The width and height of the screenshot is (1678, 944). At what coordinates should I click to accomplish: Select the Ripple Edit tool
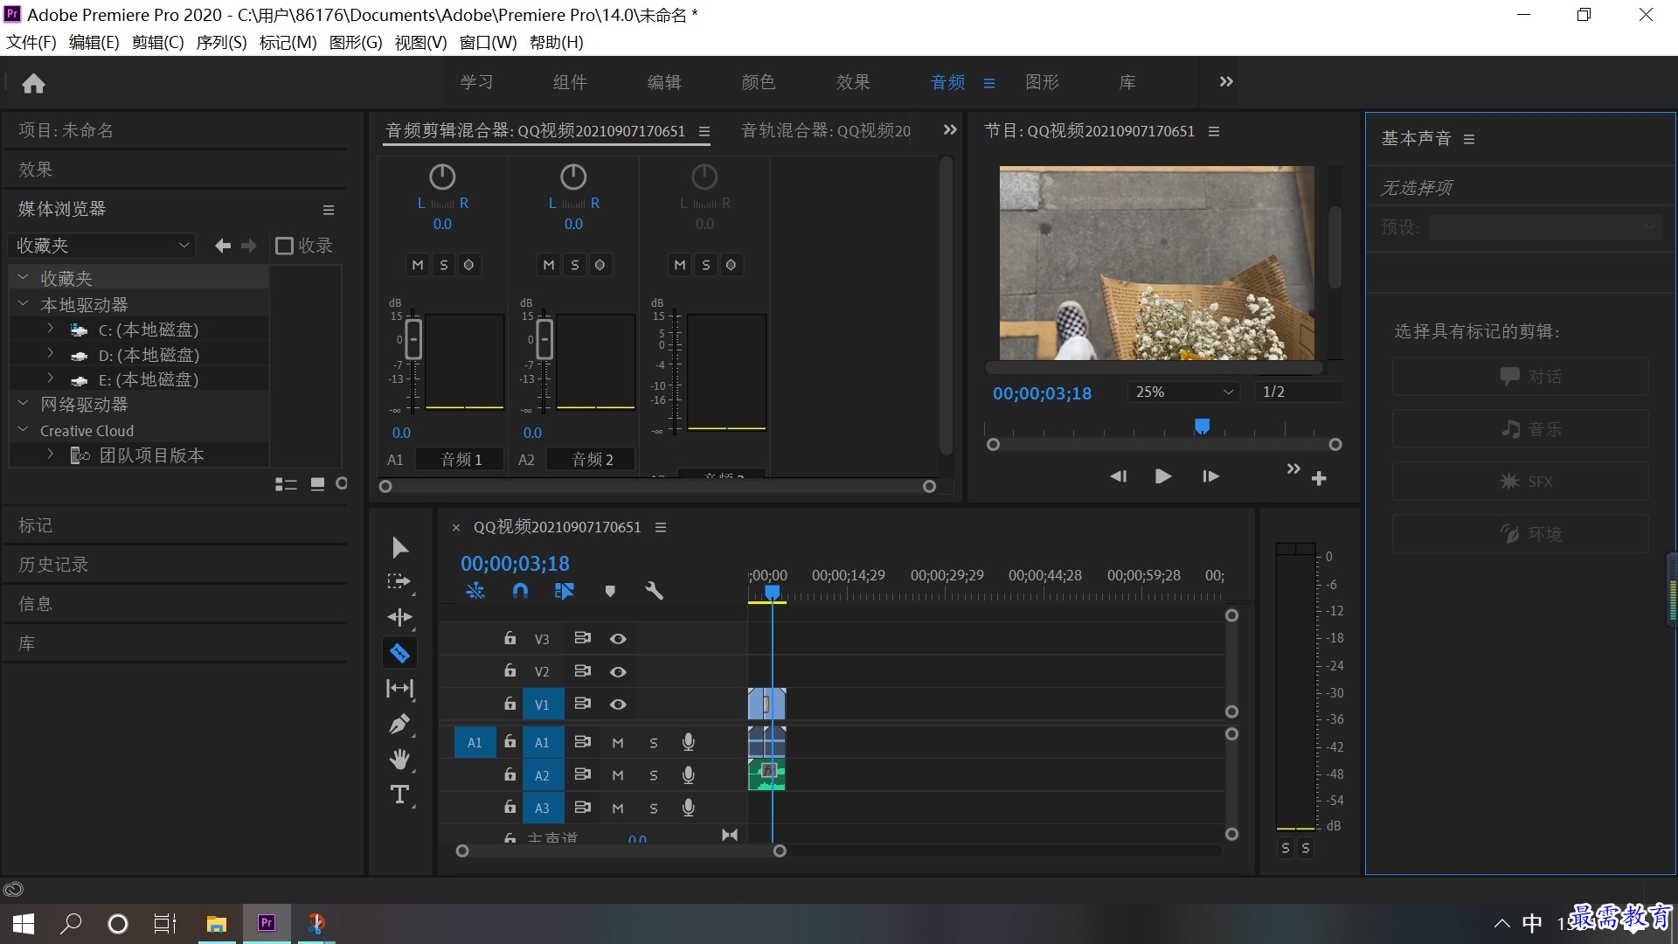[399, 617]
